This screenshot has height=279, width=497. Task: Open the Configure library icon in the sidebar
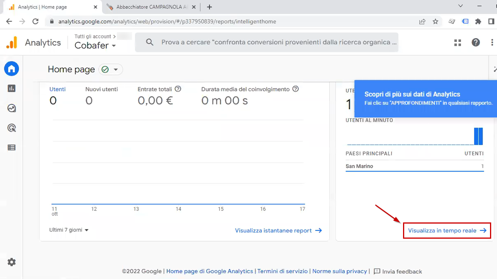coord(11,147)
